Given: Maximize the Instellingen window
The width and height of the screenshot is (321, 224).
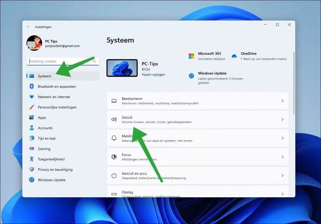Looking at the screenshot, I should coord(277,25).
